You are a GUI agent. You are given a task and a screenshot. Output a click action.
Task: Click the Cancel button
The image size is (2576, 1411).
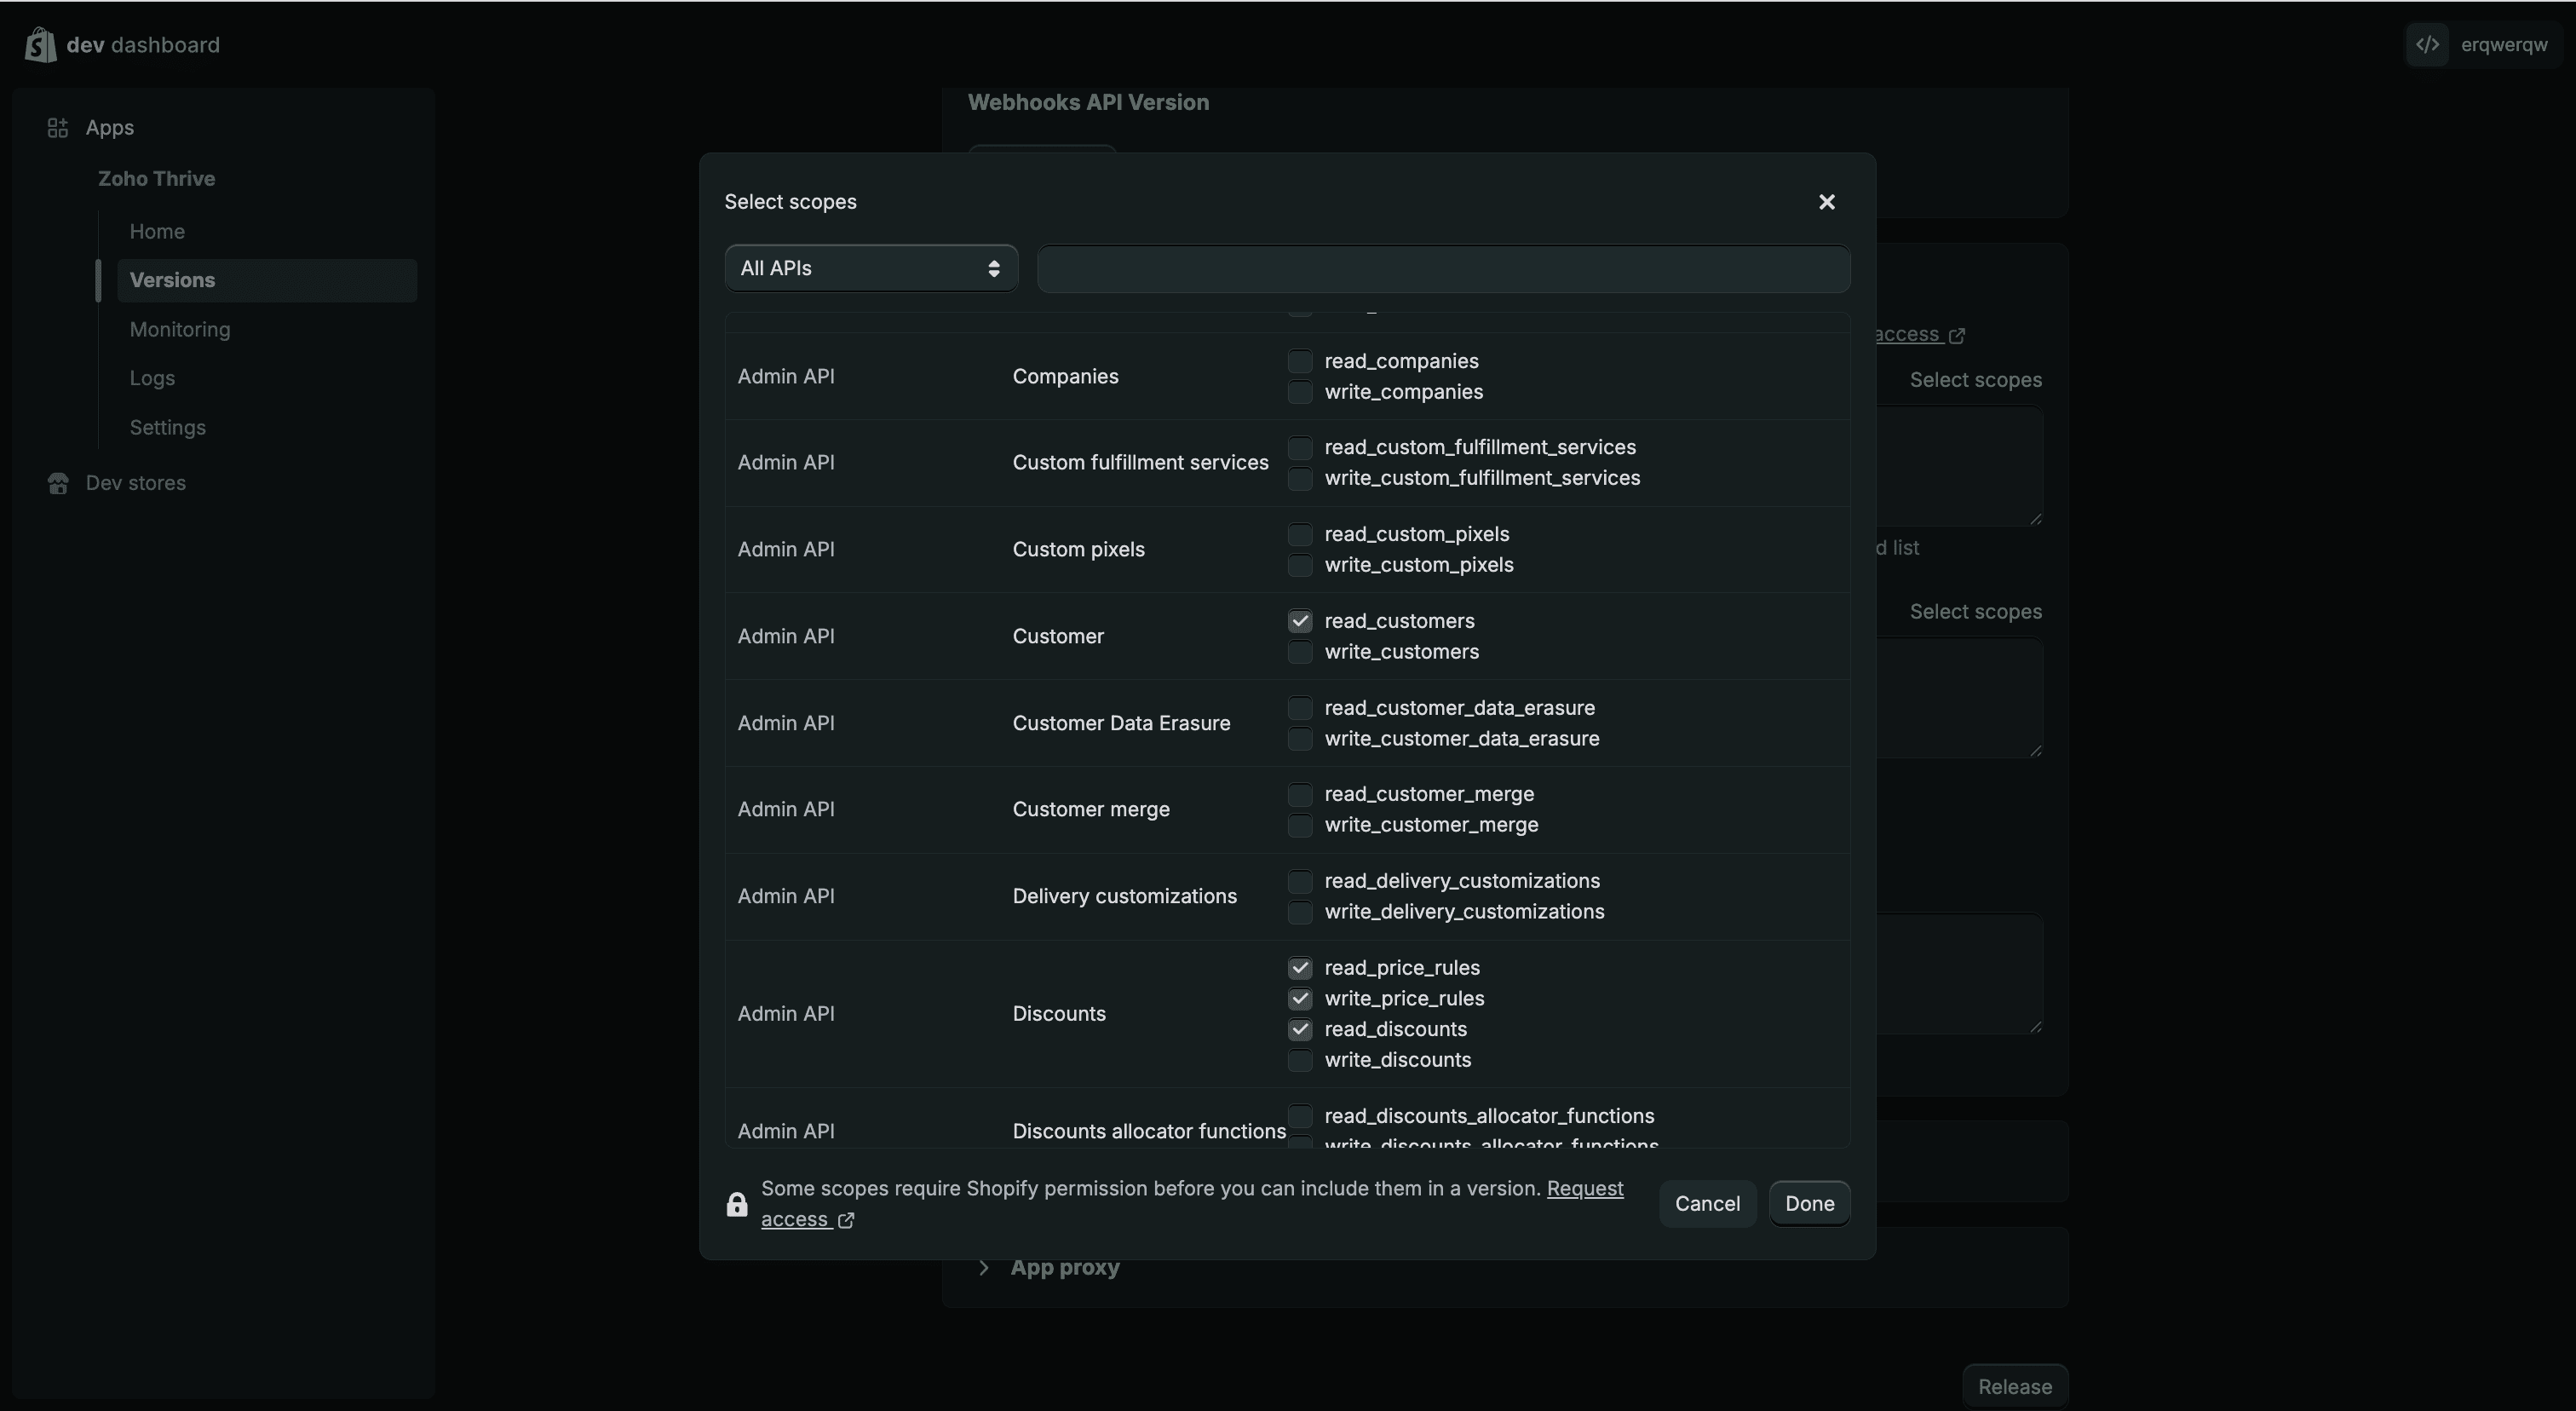click(x=1707, y=1204)
